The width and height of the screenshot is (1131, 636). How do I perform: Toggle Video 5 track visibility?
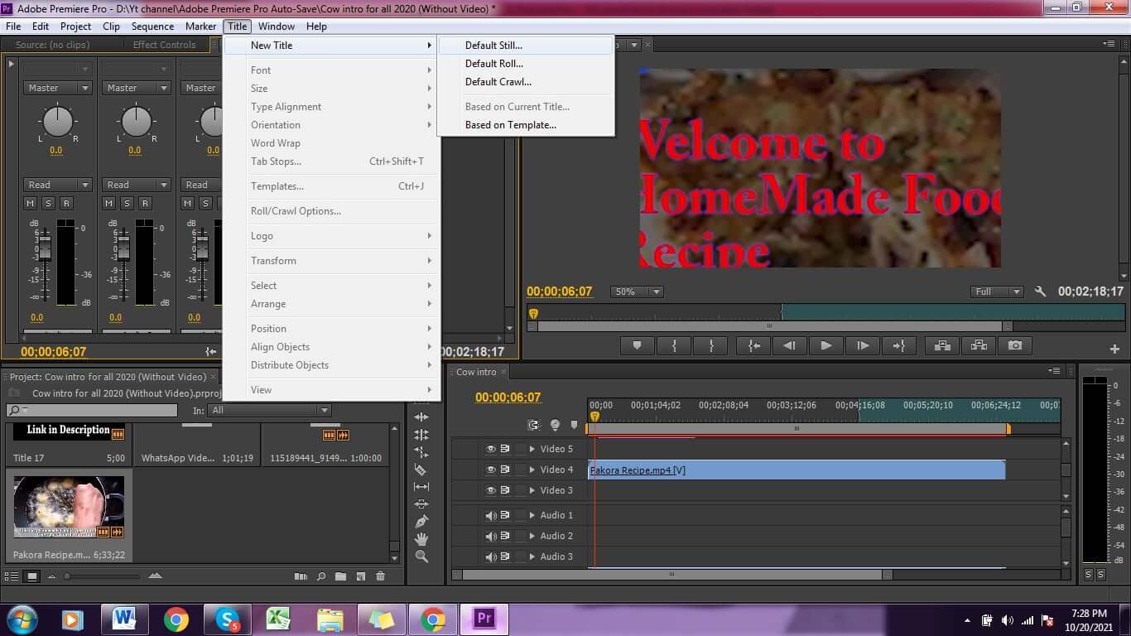pyautogui.click(x=491, y=449)
